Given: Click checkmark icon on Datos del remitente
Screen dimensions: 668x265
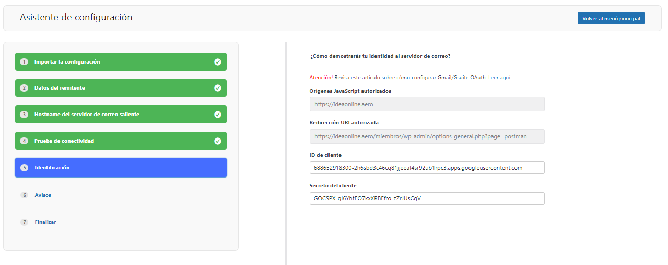Looking at the screenshot, I should tap(218, 88).
